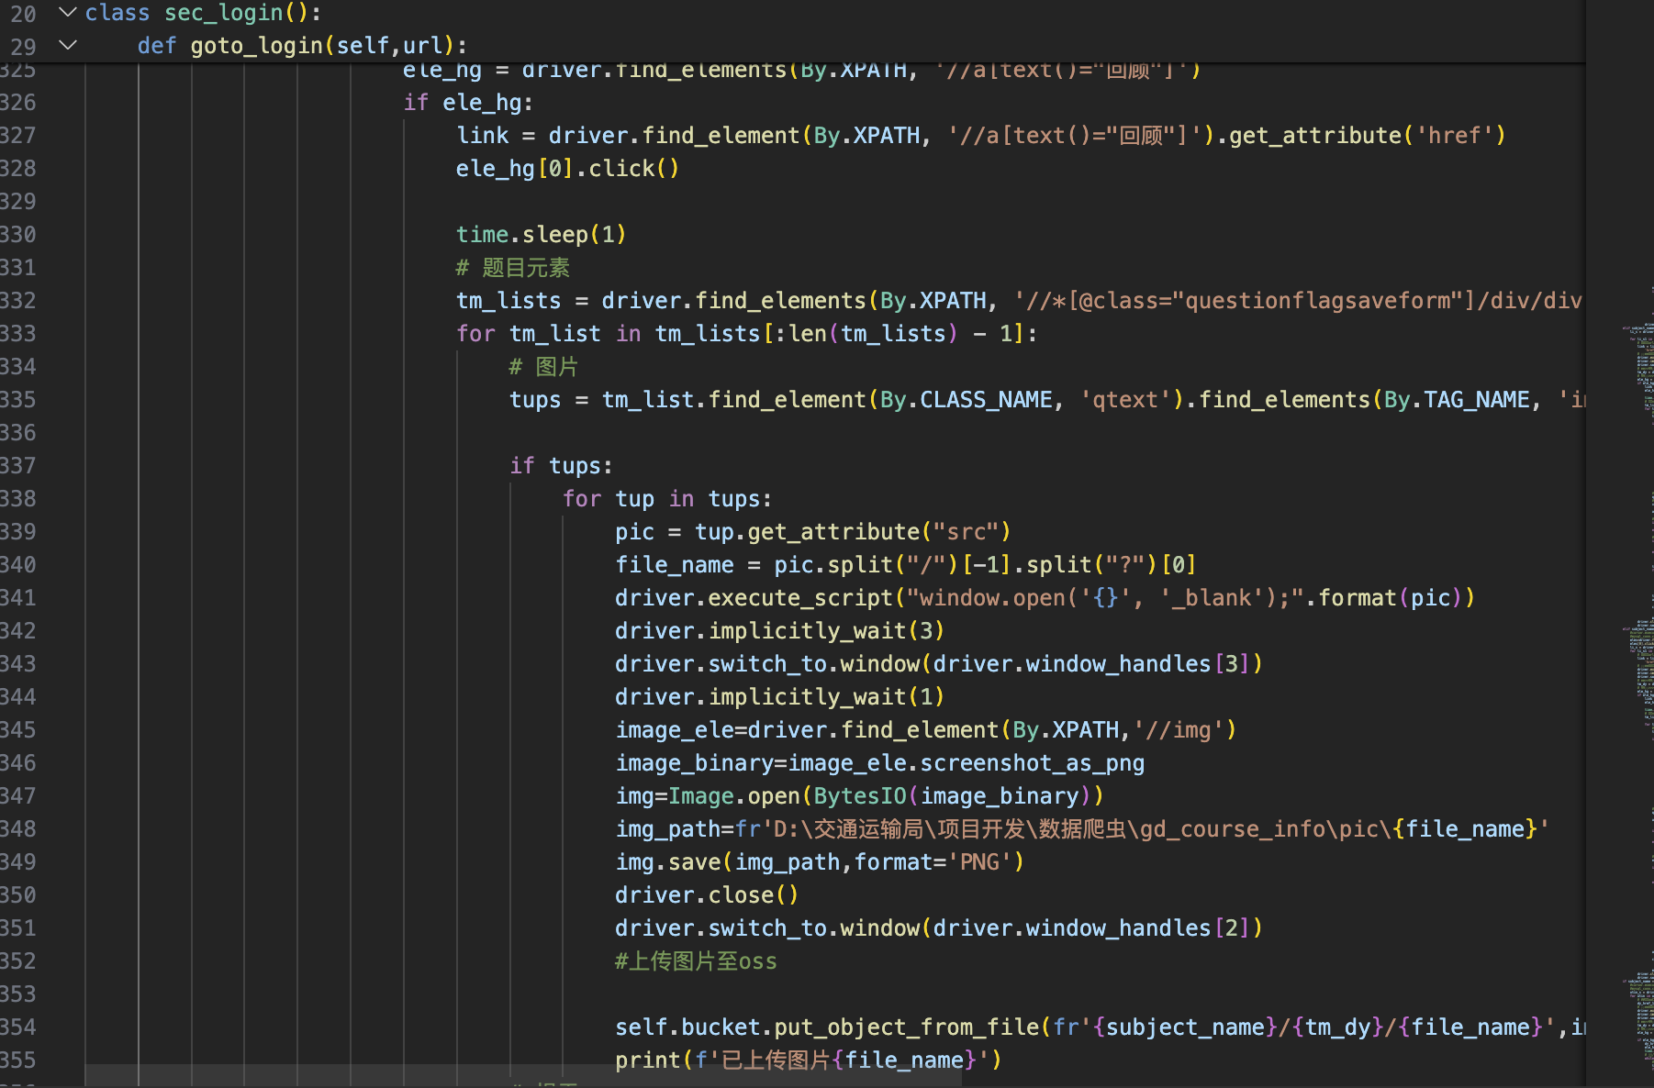Screen dimensions: 1654x1088
Task: Click 'driver.close()' statement
Action: [x=707, y=895]
